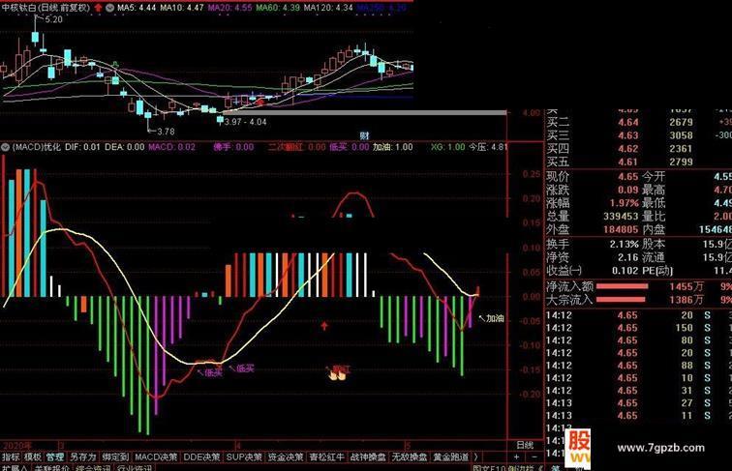Switch to 战神操盘 template
This screenshot has height=471, width=732.
368,457
